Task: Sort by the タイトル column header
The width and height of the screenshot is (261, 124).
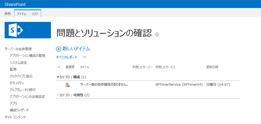Action: pyautogui.click(x=85, y=67)
